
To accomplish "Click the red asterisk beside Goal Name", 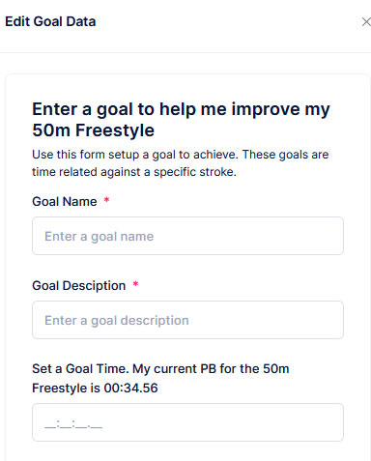I will pos(106,200).
